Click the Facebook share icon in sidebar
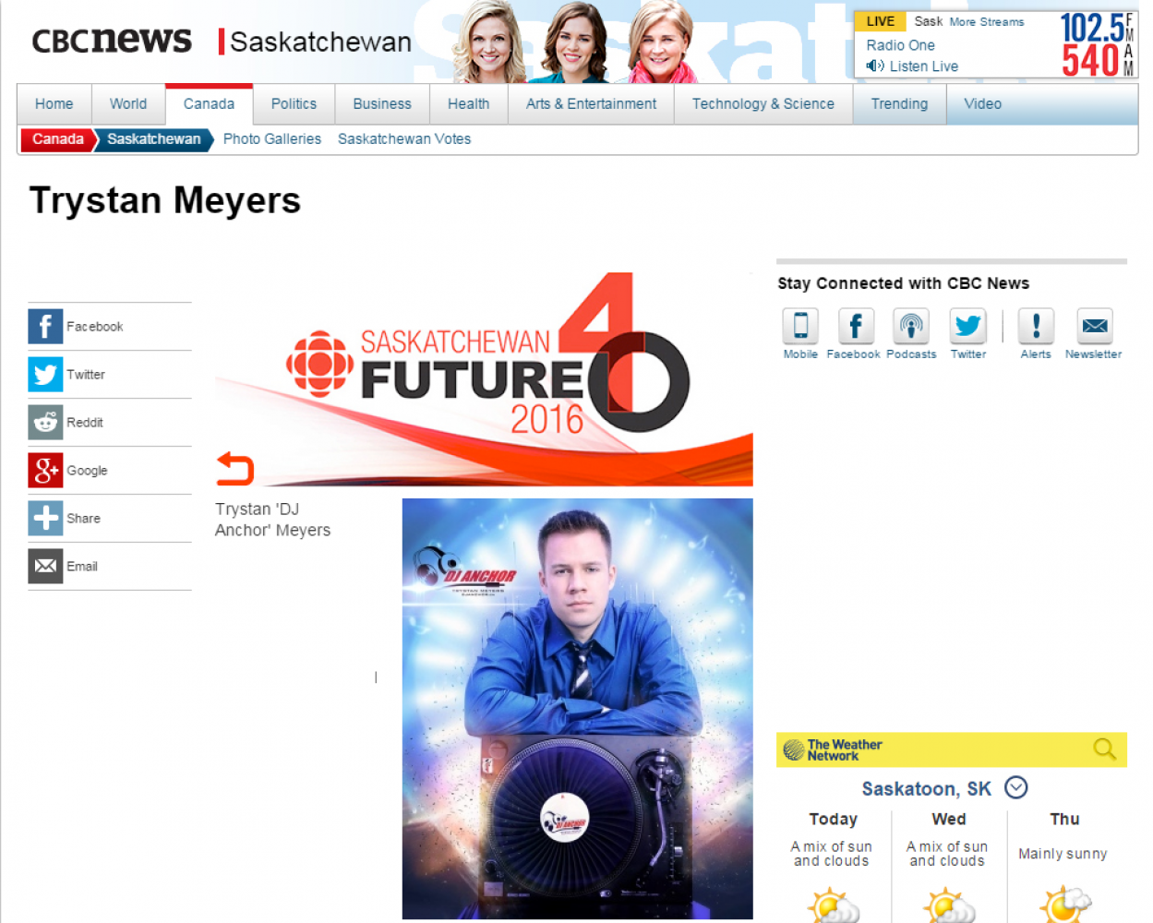The width and height of the screenshot is (1153, 923). pos(45,327)
